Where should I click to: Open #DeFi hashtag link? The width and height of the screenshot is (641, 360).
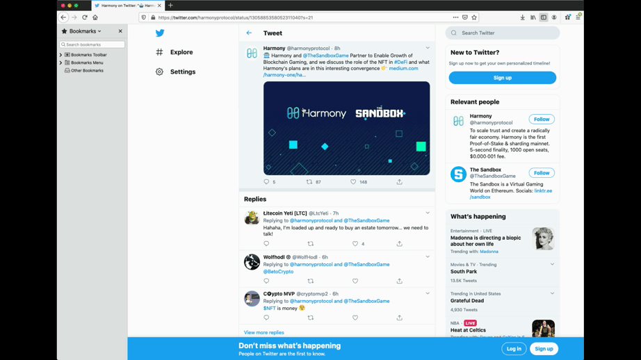click(400, 62)
